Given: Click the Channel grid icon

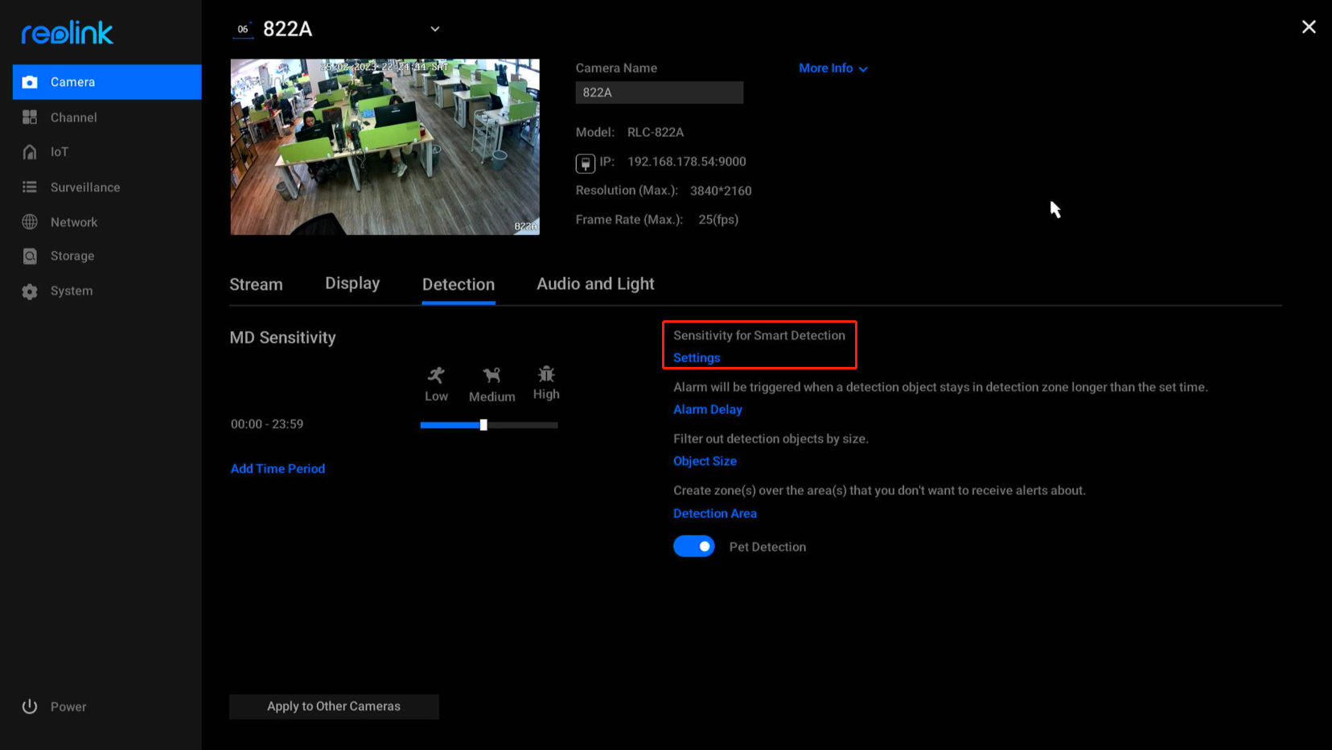Looking at the screenshot, I should pyautogui.click(x=30, y=117).
